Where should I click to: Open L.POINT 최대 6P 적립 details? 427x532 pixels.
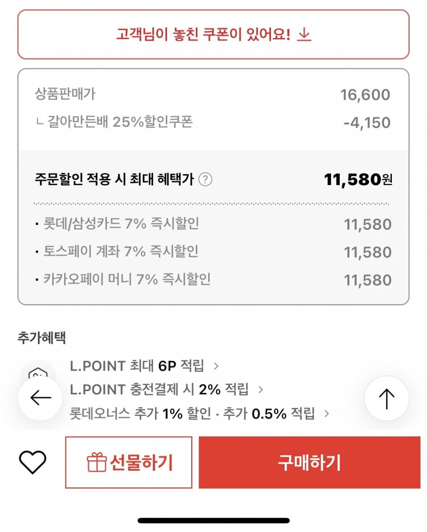coord(137,366)
